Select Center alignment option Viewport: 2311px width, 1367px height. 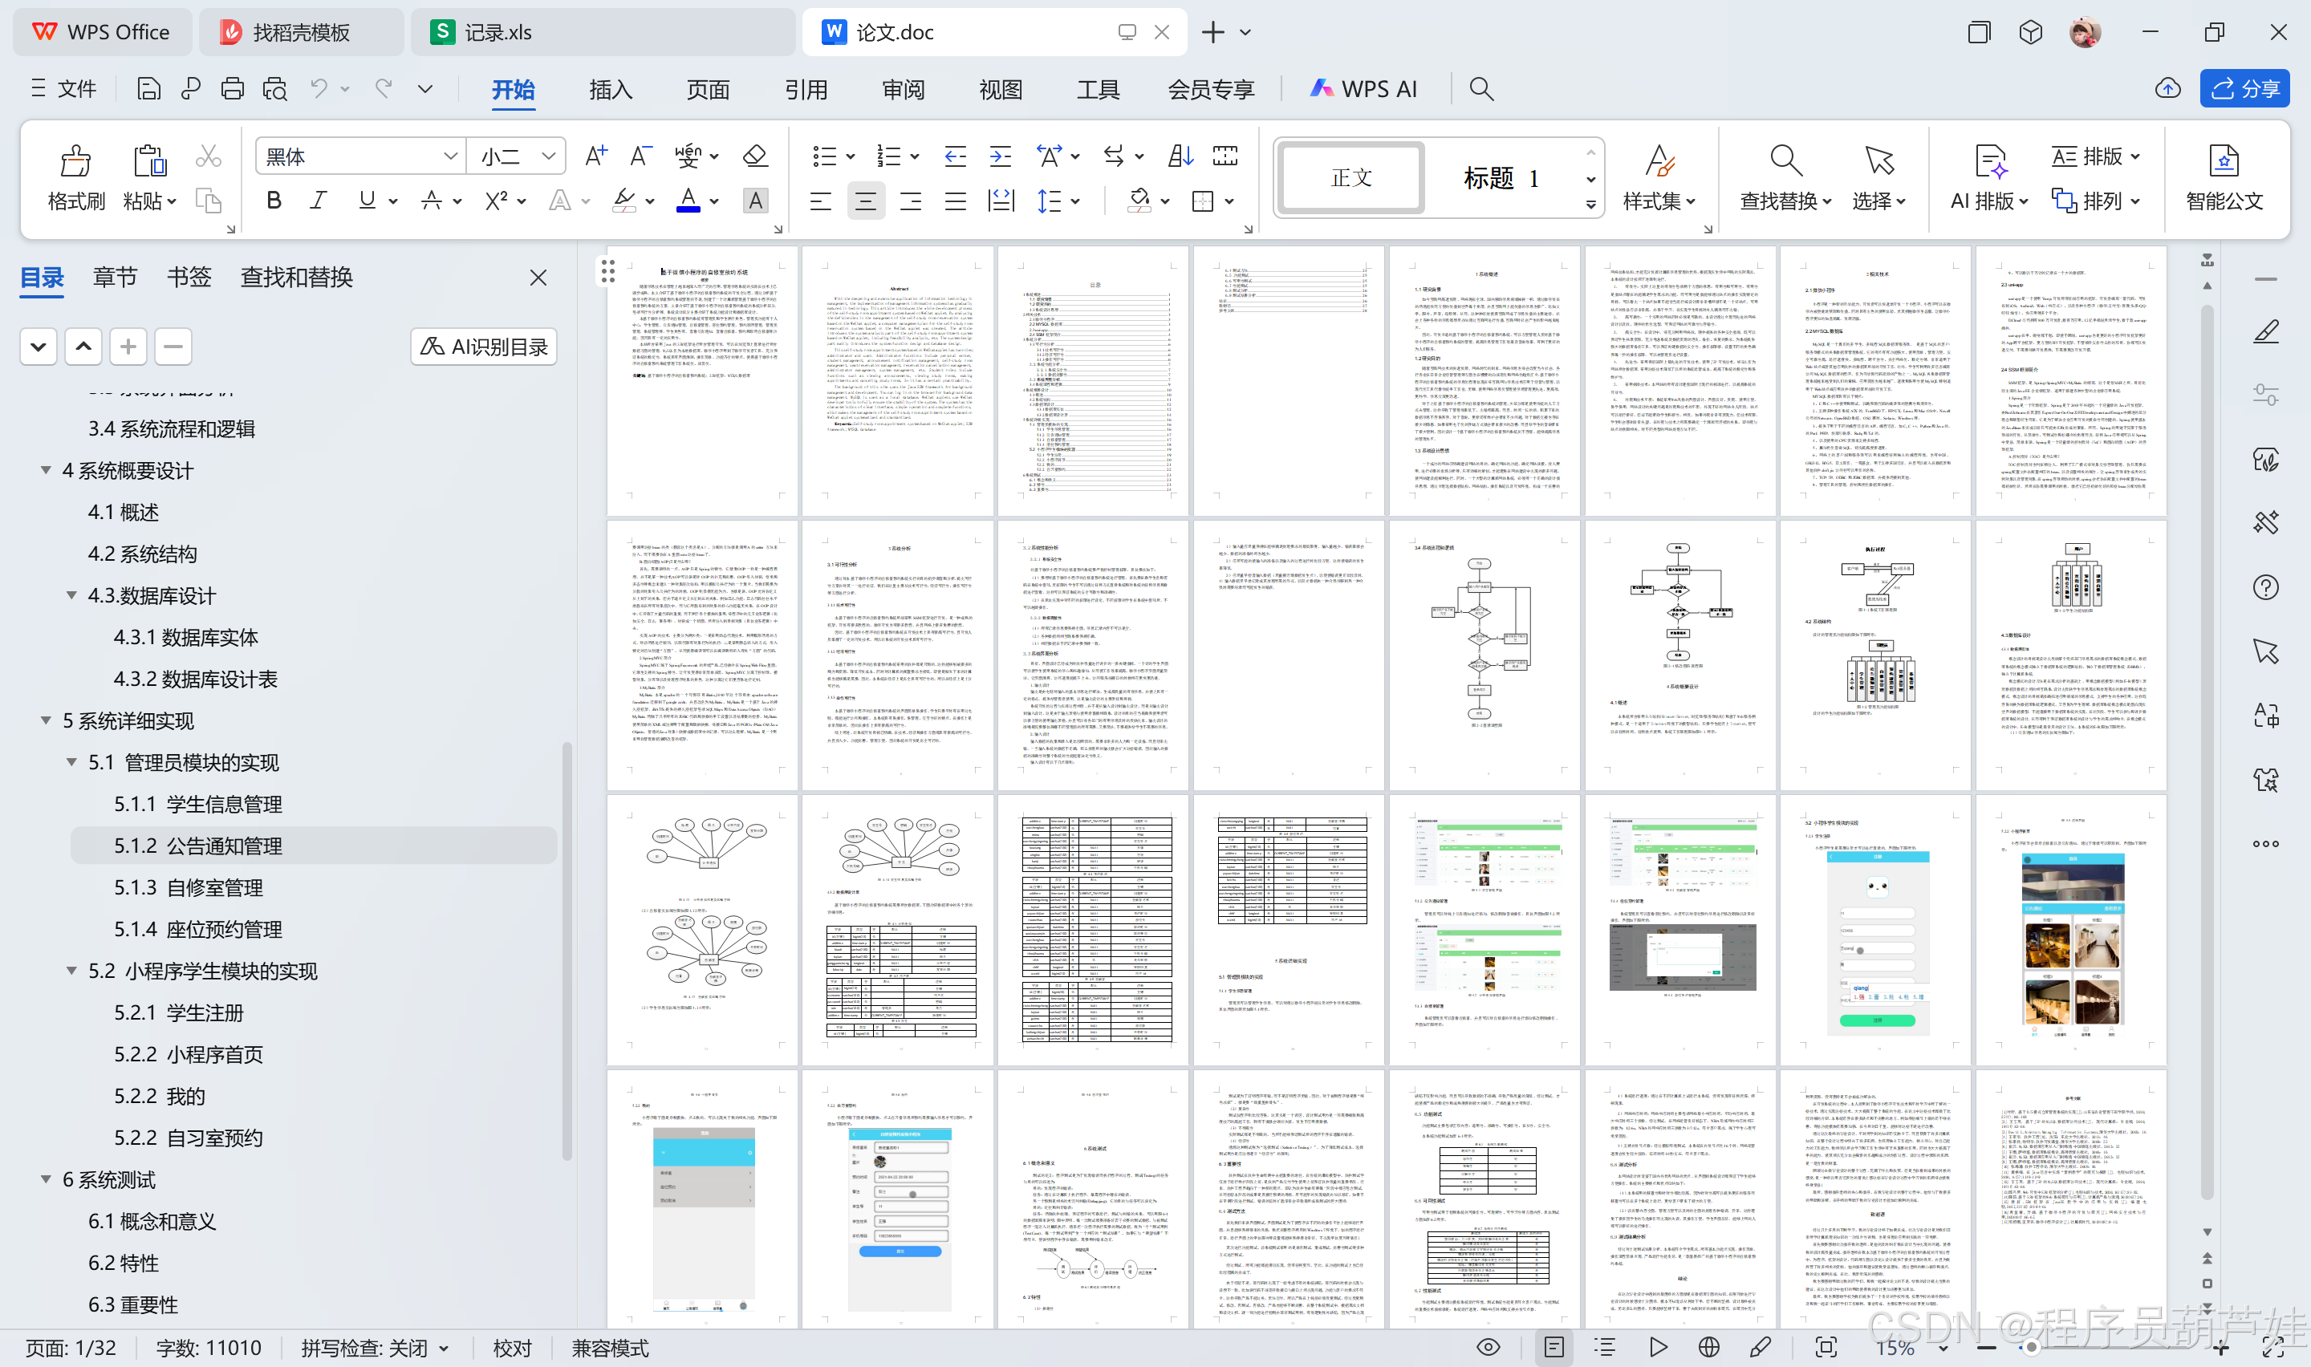point(866,201)
